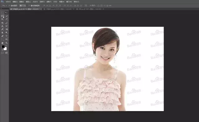Select the Crop tool
The image size is (199, 122).
(x=2, y=19)
